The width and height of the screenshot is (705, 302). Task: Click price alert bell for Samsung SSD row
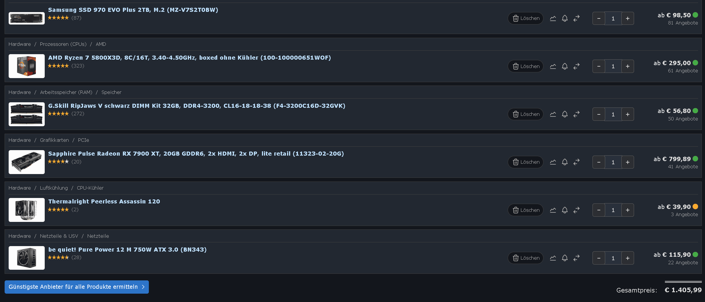tap(565, 18)
